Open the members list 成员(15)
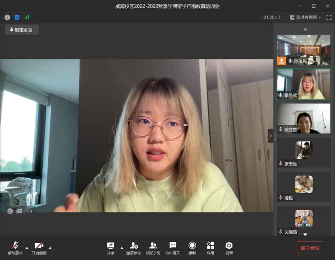The height and width of the screenshot is (260, 335). pyautogui.click(x=153, y=248)
